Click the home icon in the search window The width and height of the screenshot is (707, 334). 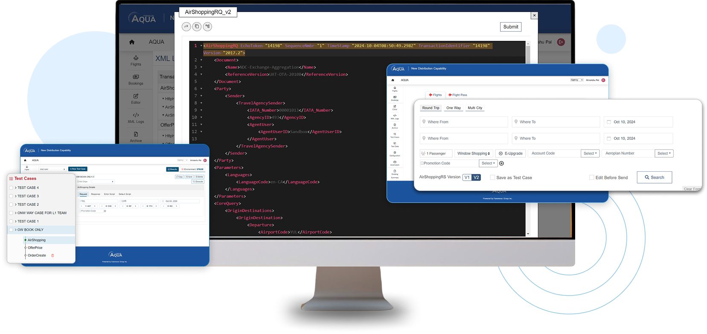393,80
